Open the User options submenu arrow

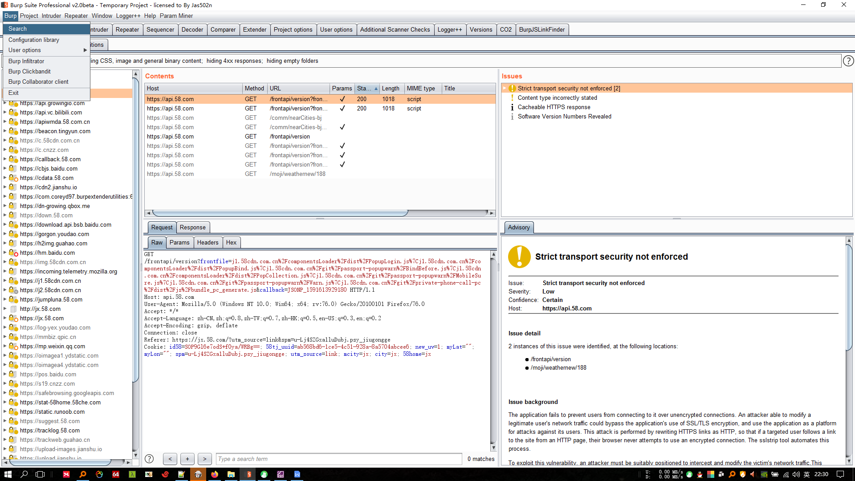[x=85, y=50]
